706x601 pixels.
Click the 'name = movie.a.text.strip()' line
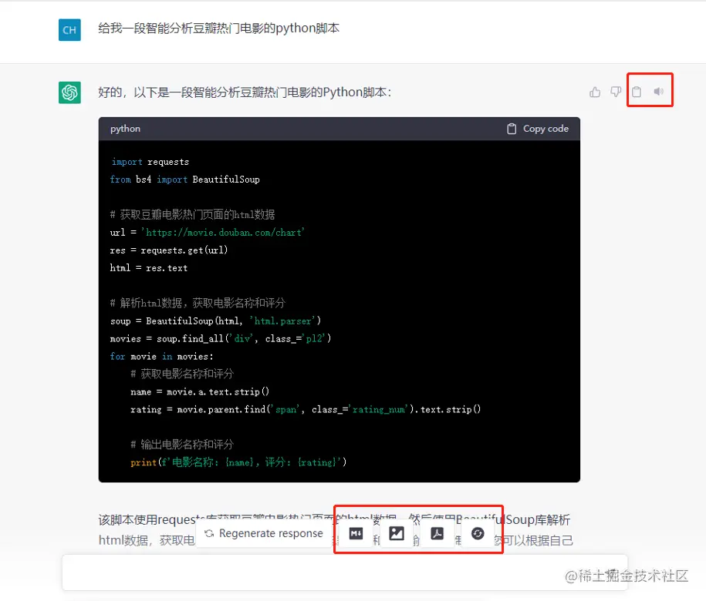tap(200, 391)
